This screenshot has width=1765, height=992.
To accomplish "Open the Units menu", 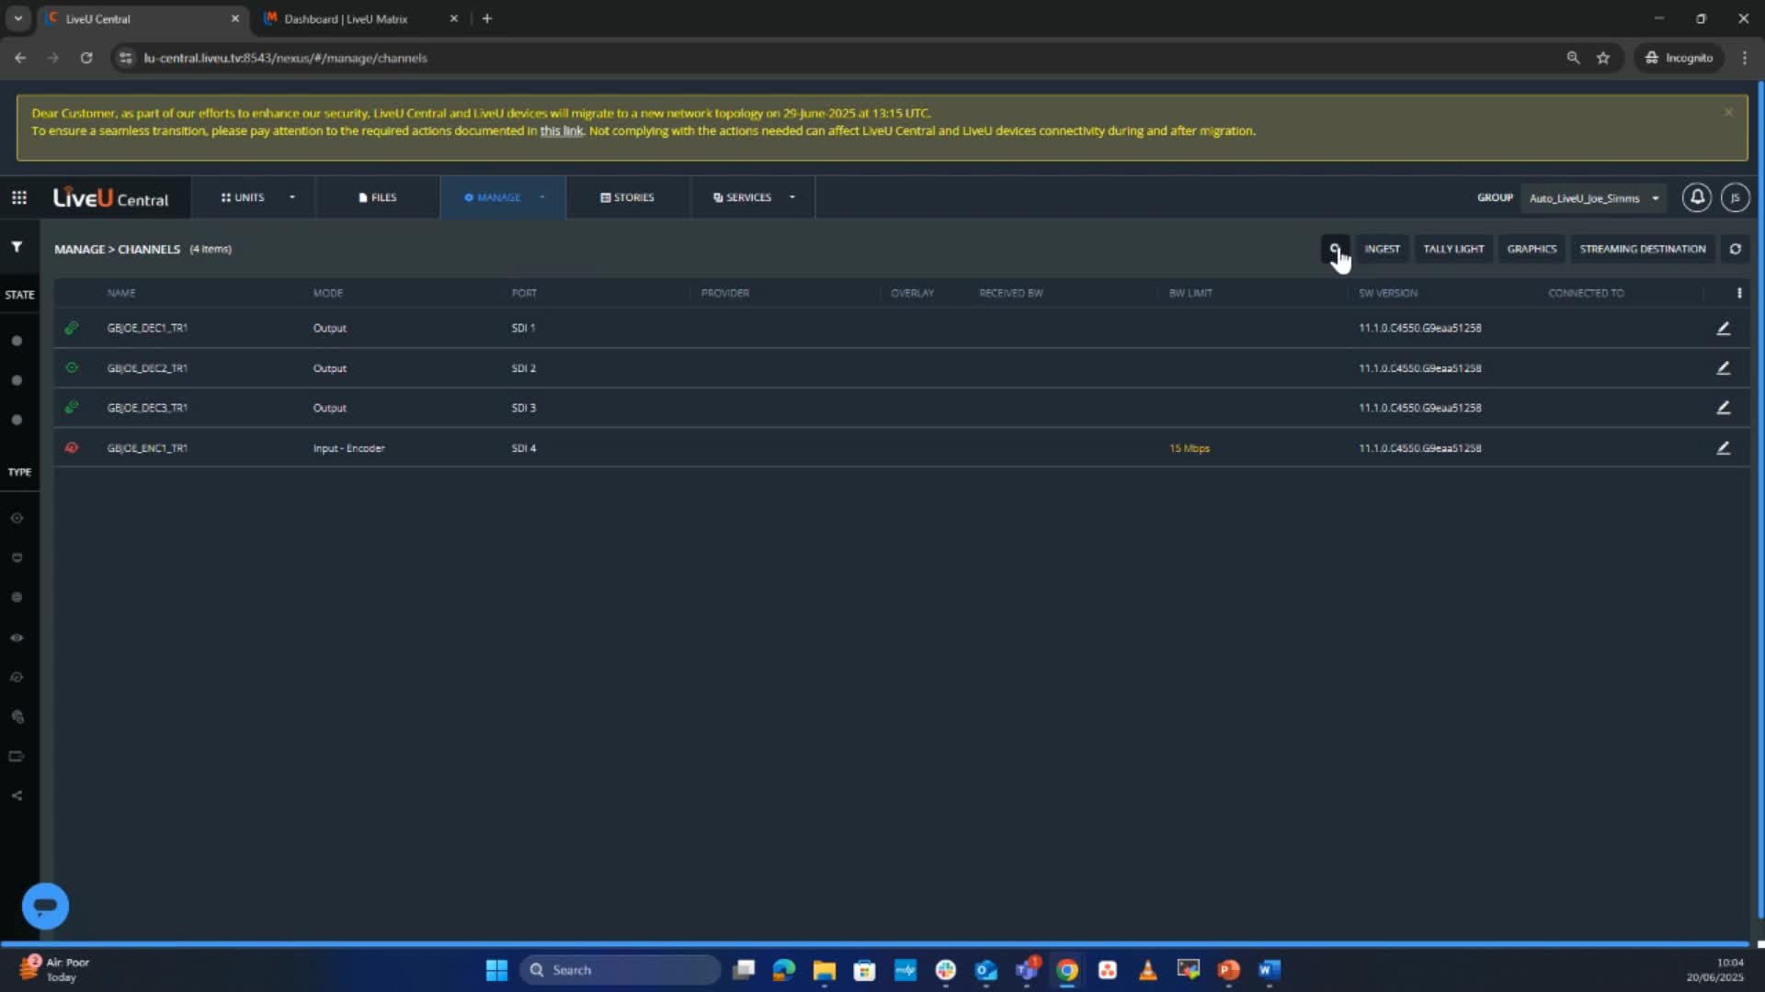I will click(x=243, y=197).
